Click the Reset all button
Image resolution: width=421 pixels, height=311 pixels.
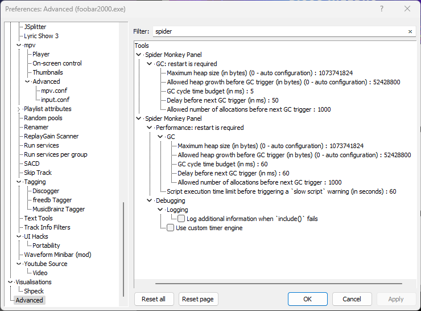click(x=154, y=299)
